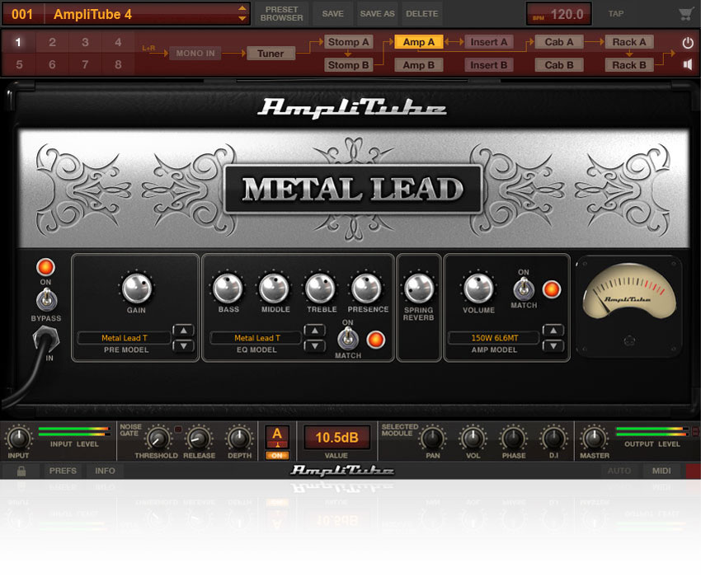Click the lock icon in bottom bar
This screenshot has width=701, height=577.
click(20, 471)
